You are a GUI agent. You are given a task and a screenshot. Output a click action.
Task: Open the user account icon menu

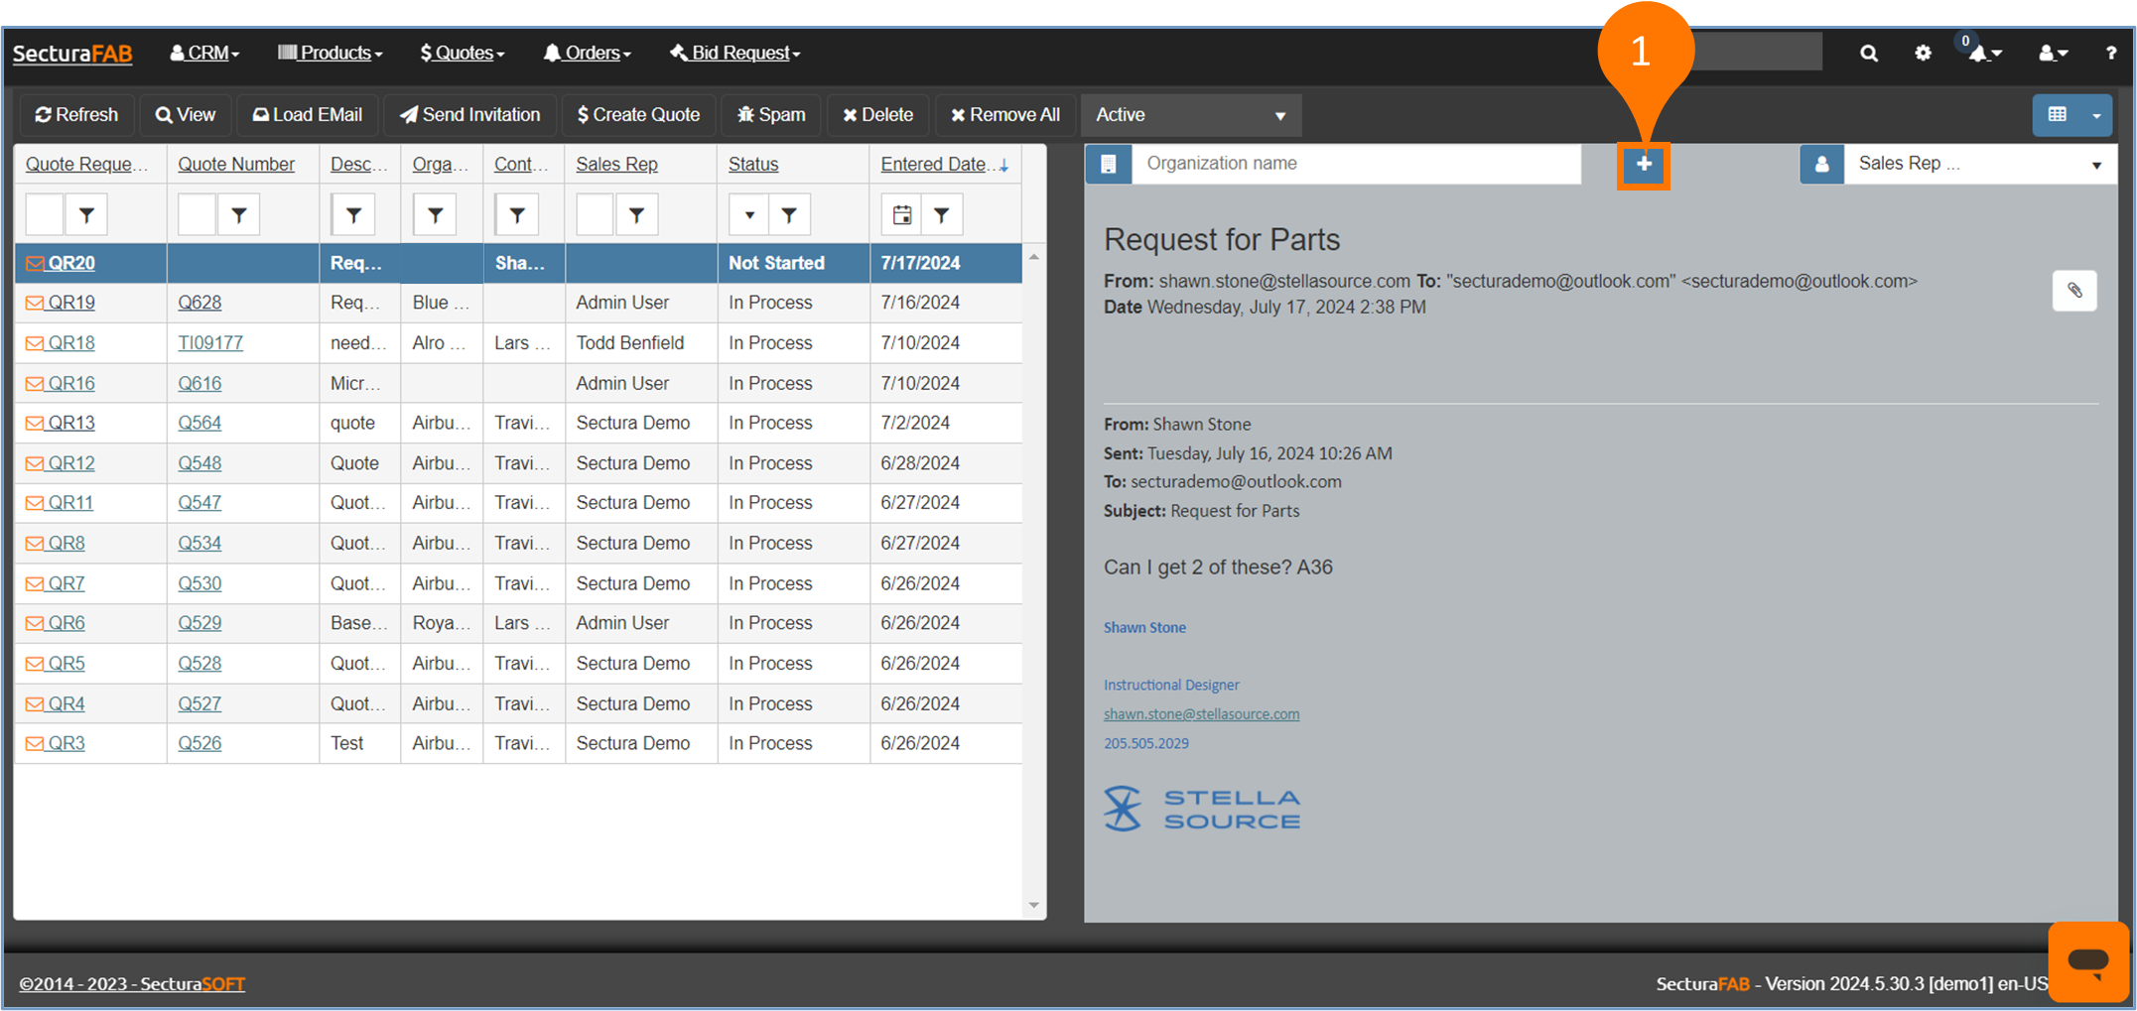click(x=2053, y=54)
